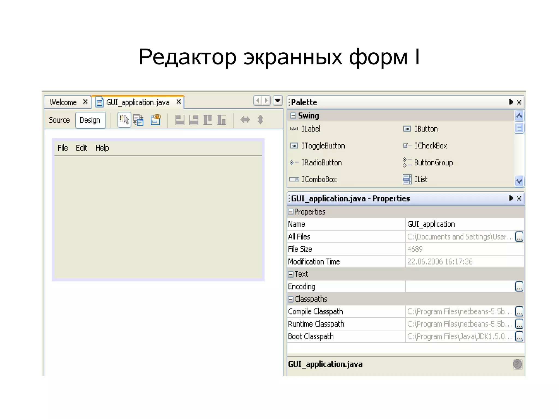
Task: Close the GUI_application.java tab
Action: [x=179, y=102]
